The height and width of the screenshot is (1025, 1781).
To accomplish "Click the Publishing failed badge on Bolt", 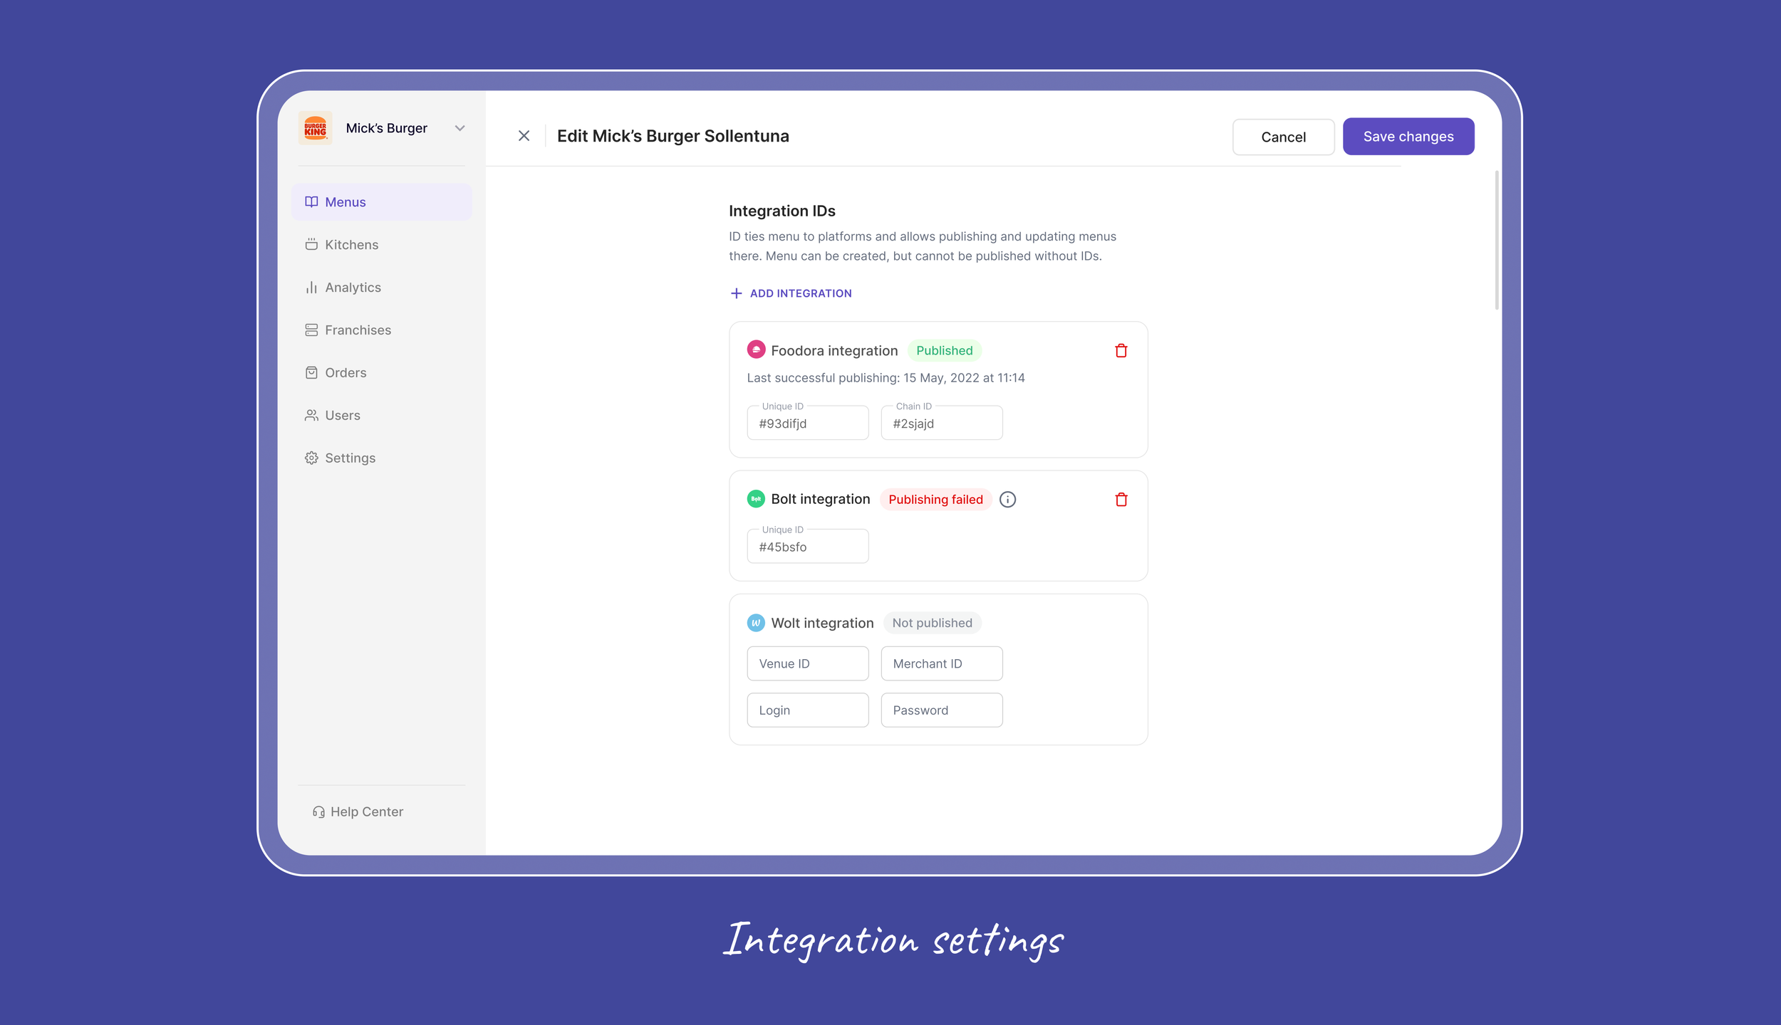I will click(935, 500).
